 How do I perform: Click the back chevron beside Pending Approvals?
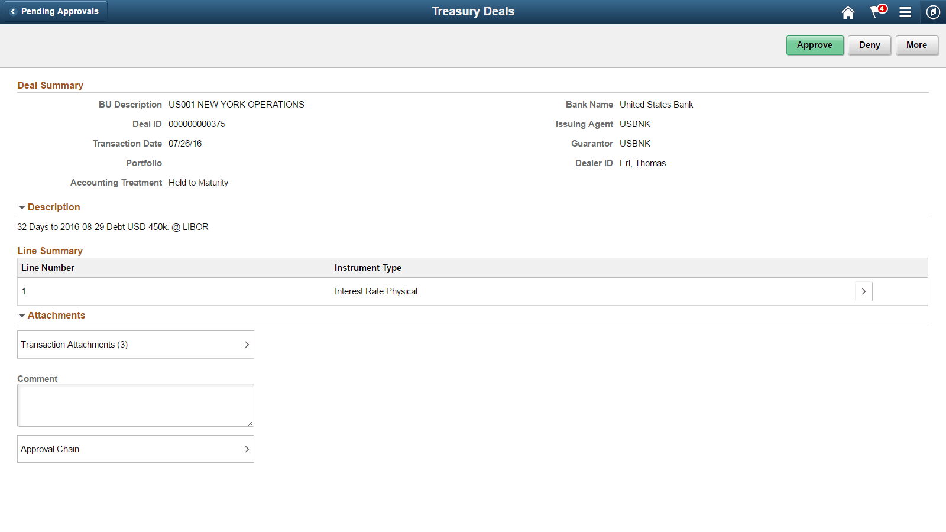[x=12, y=11]
